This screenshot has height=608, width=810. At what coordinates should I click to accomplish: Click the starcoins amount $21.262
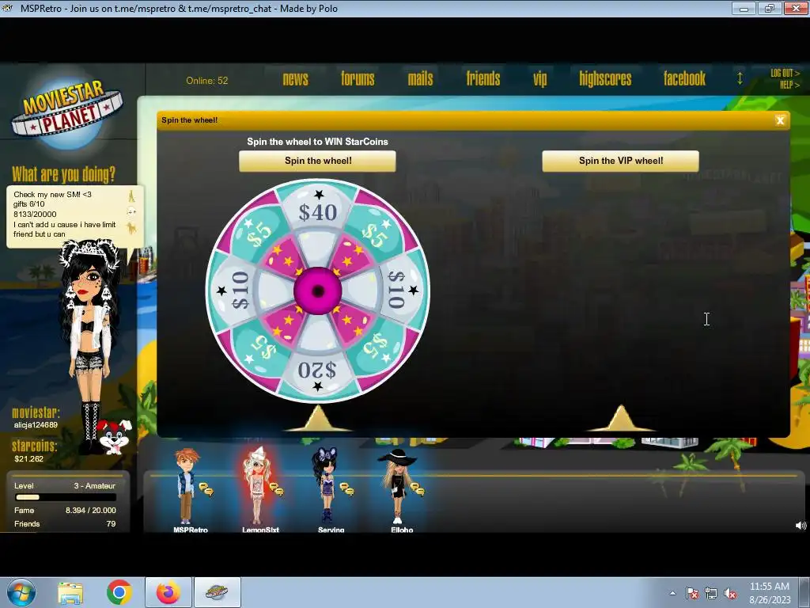pos(29,458)
